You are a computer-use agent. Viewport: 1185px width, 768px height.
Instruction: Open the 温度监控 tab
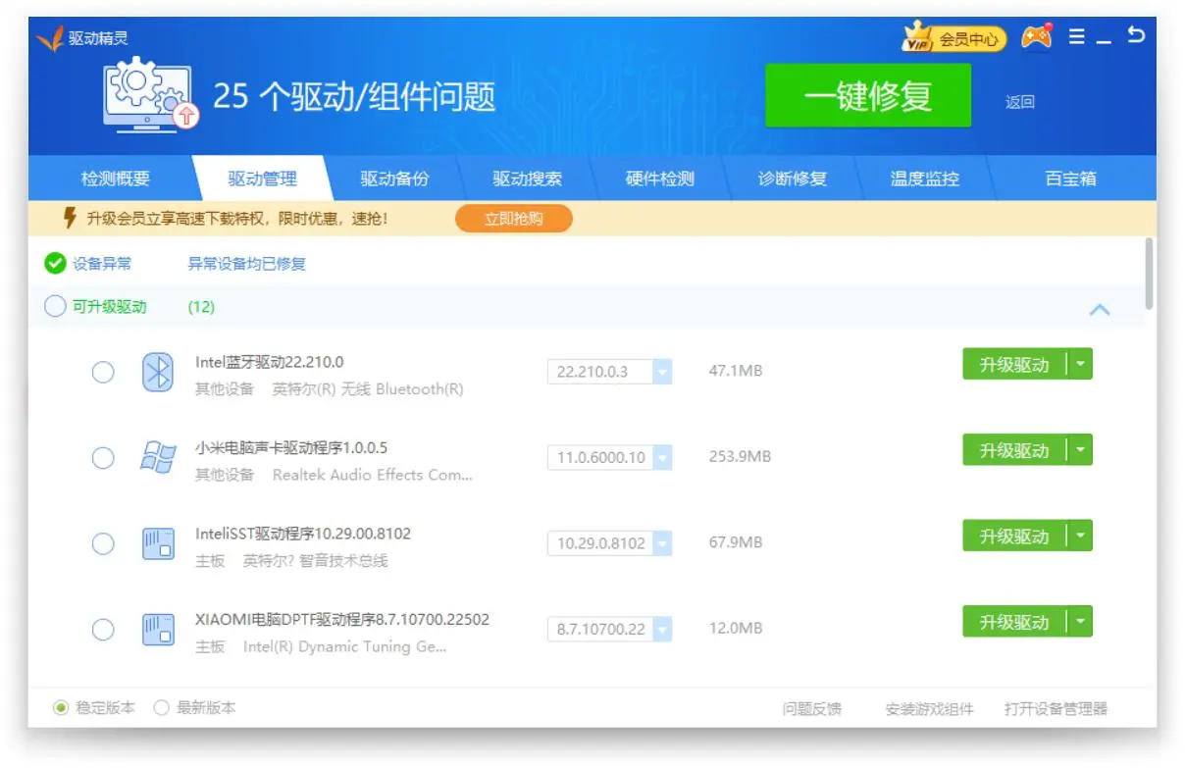(x=924, y=179)
